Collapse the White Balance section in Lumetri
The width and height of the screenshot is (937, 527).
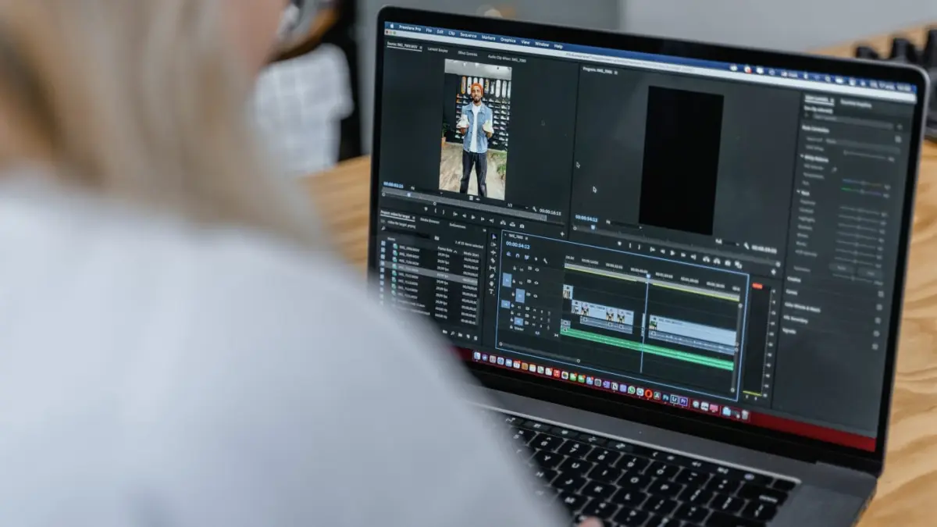[x=802, y=157]
